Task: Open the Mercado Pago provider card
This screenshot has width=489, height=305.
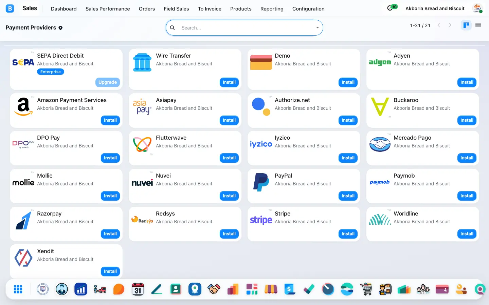Action: 422,148
